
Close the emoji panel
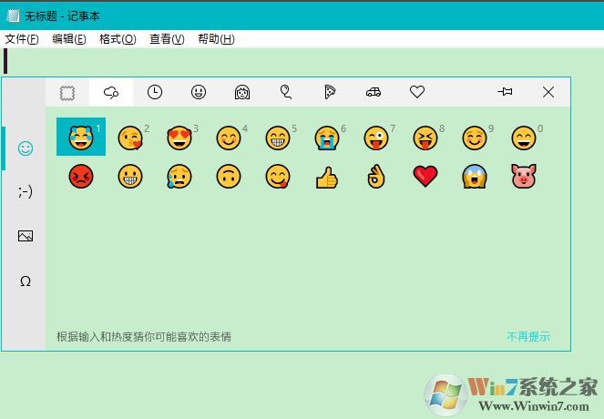(548, 92)
